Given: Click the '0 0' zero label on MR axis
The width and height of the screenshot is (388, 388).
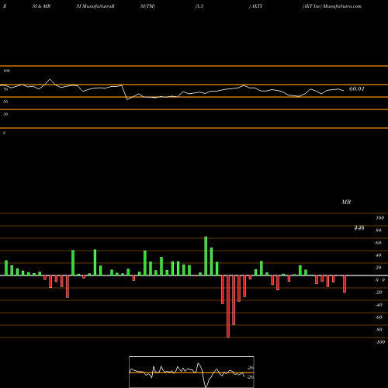Looking at the screenshot, I should [380, 280].
